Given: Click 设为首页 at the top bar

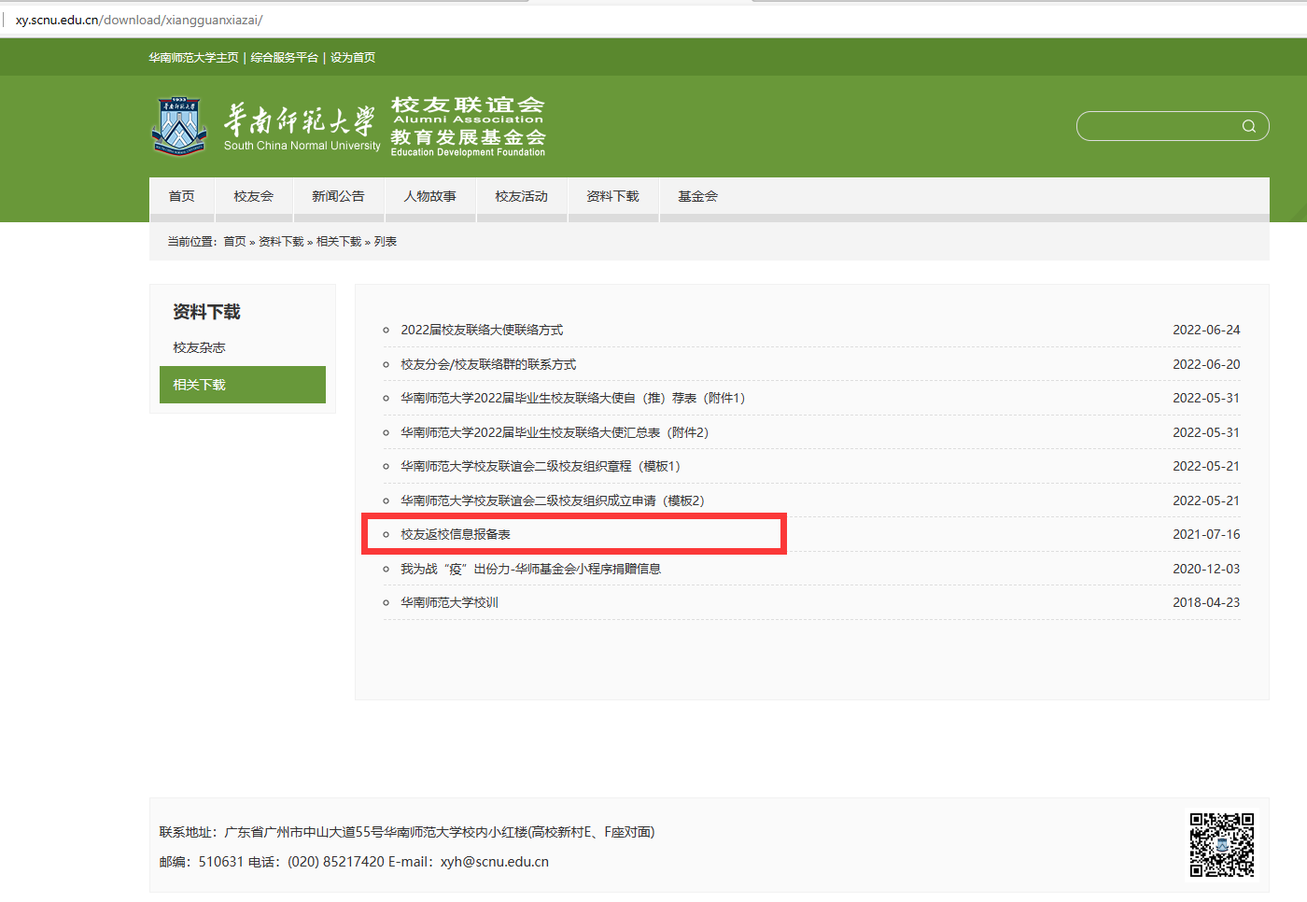Looking at the screenshot, I should tap(352, 57).
